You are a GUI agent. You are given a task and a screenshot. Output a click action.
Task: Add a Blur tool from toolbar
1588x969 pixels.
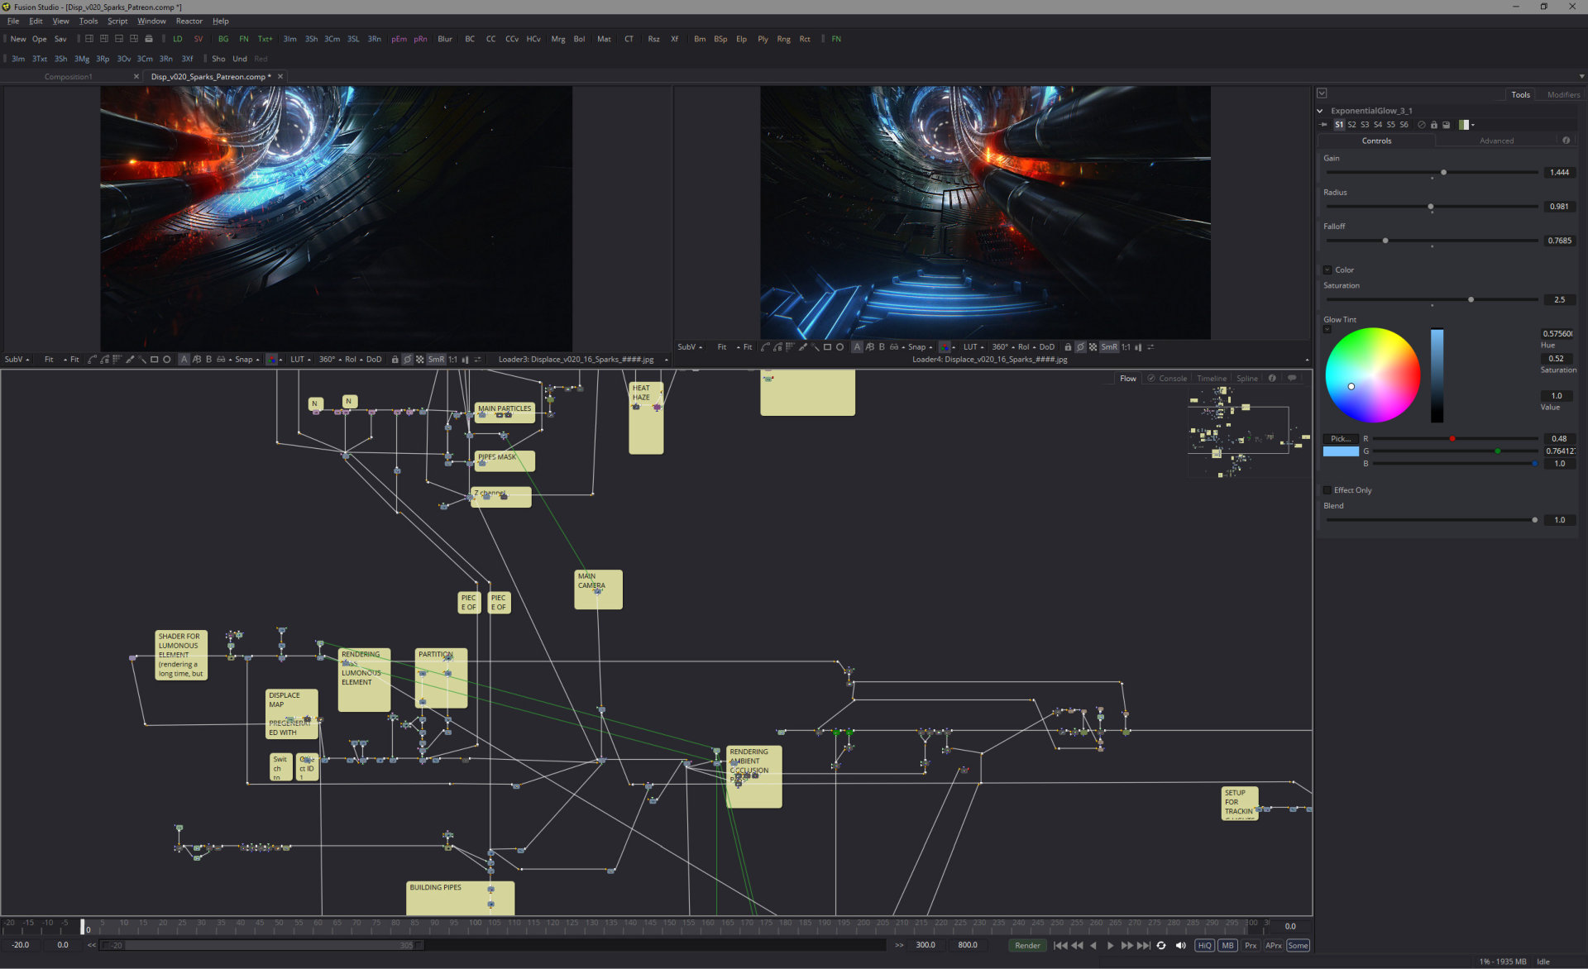445,39
